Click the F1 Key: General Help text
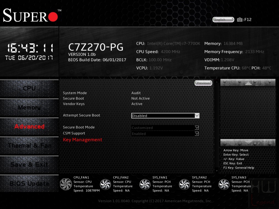 click(239, 168)
